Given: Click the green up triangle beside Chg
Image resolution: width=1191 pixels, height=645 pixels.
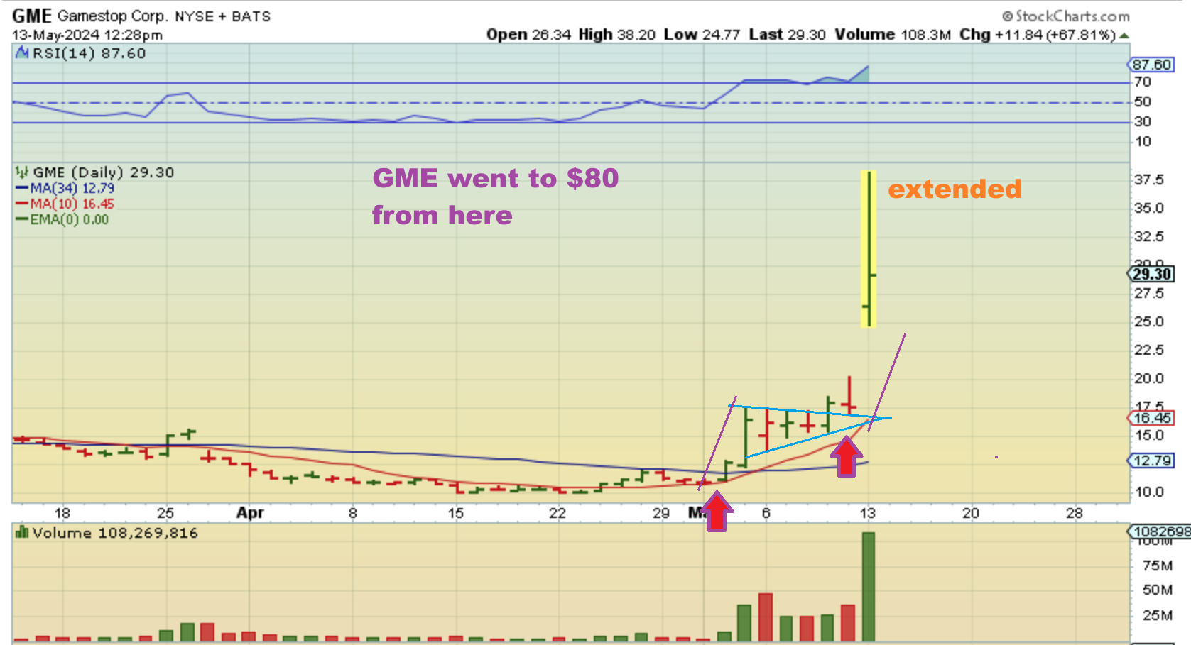Looking at the screenshot, I should pos(1124,35).
